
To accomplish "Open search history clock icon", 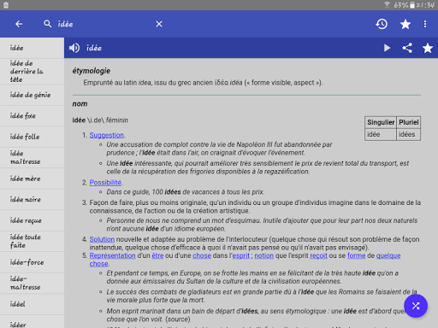I will pyautogui.click(x=382, y=24).
